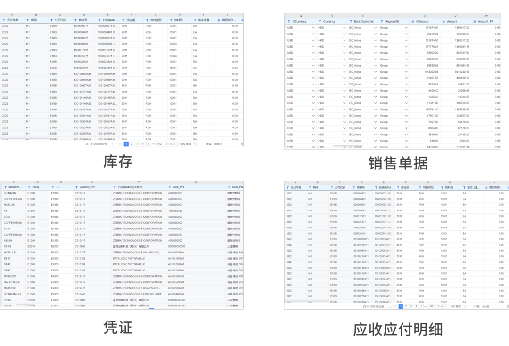Click the text-type icon beside Custom_PN header
Screen dimensions: 509x346
77,187
